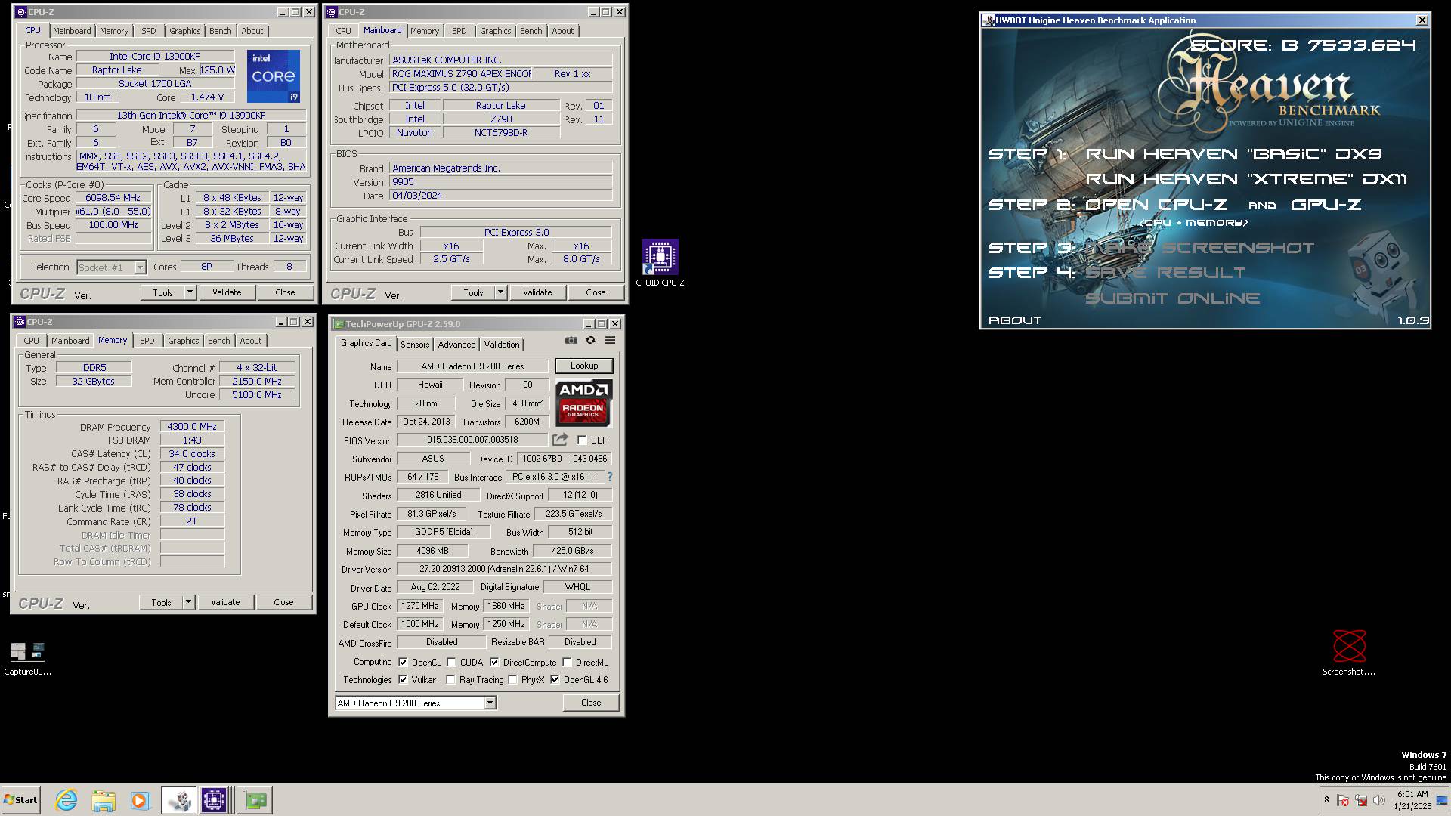1451x816 pixels.
Task: Open the network tray icon with red X
Action: (1361, 800)
